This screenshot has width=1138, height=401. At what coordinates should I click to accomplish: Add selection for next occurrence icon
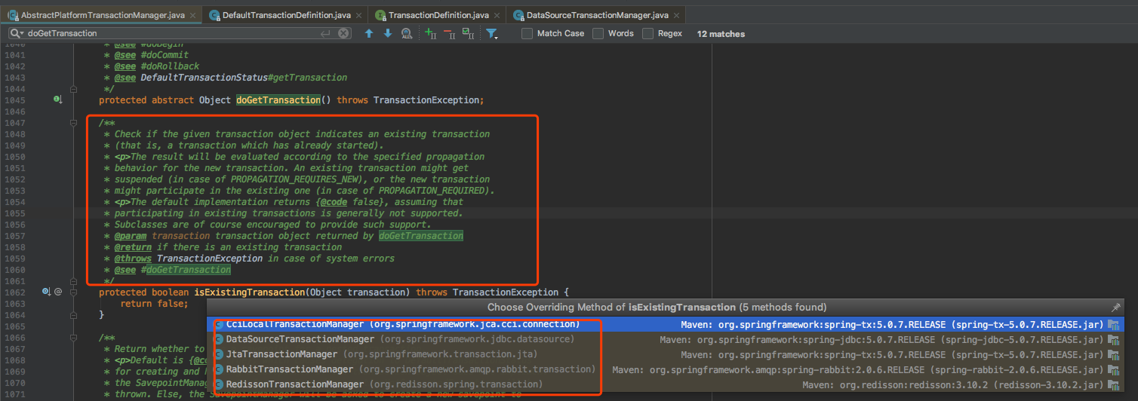point(430,33)
